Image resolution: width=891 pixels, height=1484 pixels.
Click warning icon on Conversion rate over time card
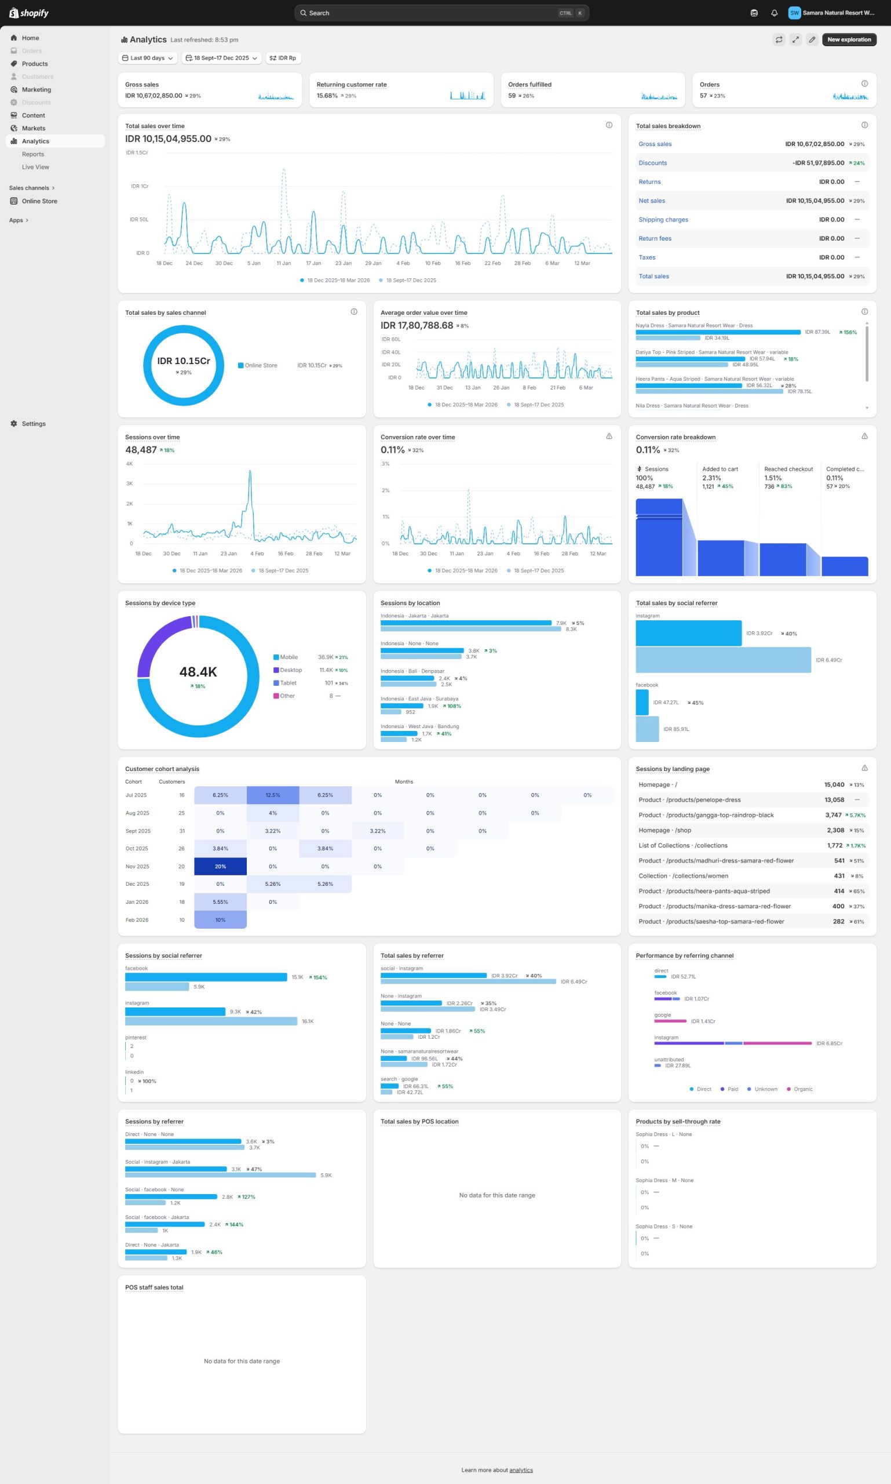tap(609, 436)
